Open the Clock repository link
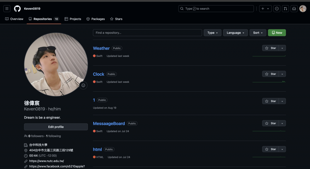310x169 pixels. point(98,74)
